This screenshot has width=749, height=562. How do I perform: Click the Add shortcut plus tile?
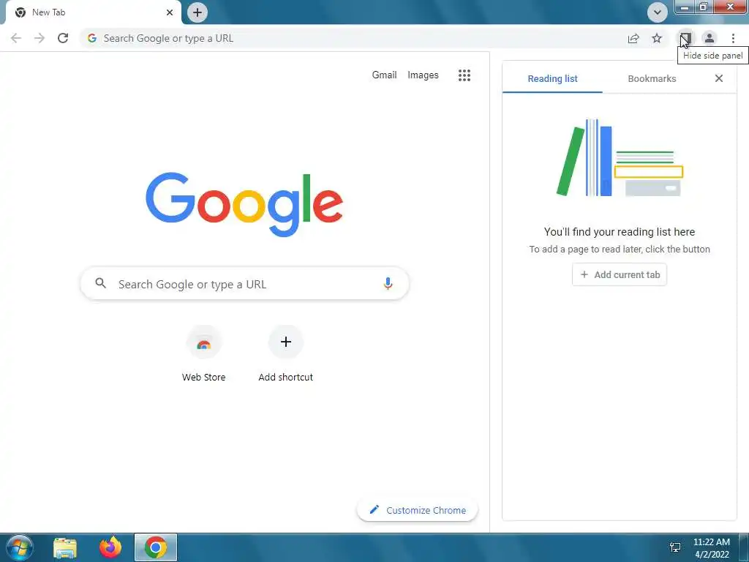[286, 342]
